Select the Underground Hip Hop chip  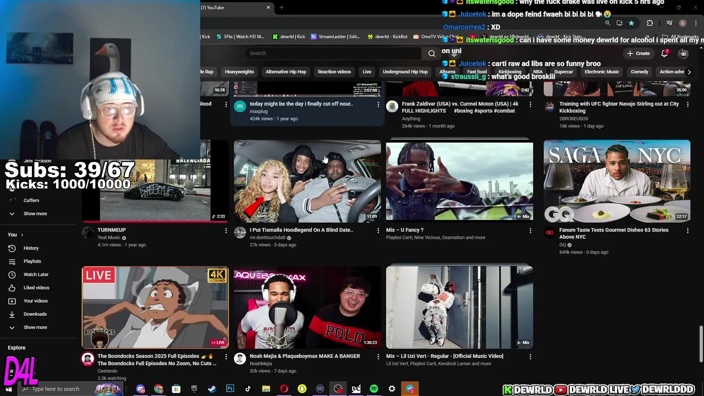coord(405,72)
